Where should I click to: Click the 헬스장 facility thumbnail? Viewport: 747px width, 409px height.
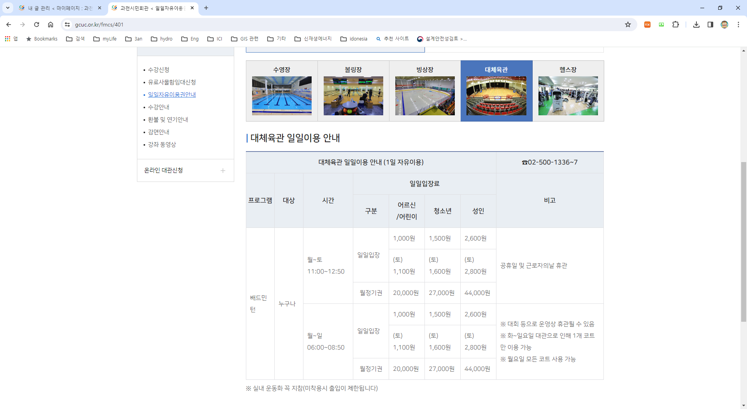568,95
